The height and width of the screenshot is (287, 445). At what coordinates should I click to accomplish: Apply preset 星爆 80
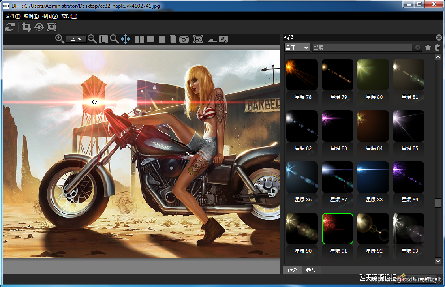pyautogui.click(x=373, y=75)
